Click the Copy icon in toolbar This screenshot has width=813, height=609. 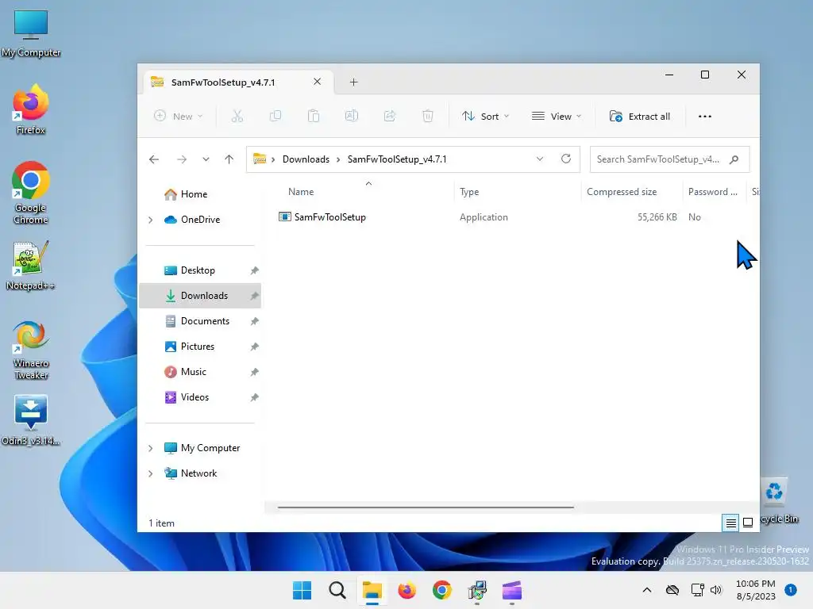tap(275, 116)
